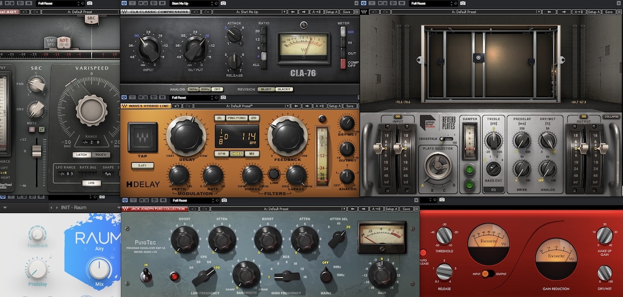Open the PuigTec 'Full Reset' host preset selector

click(x=194, y=200)
